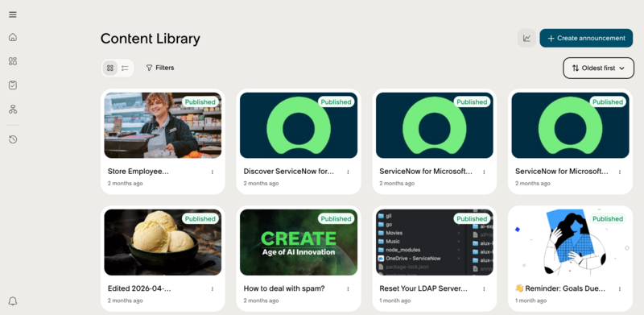Open the Store Employee thumbnail image
The image size is (644, 315).
click(x=163, y=125)
